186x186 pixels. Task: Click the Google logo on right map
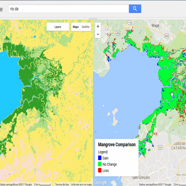100,182
